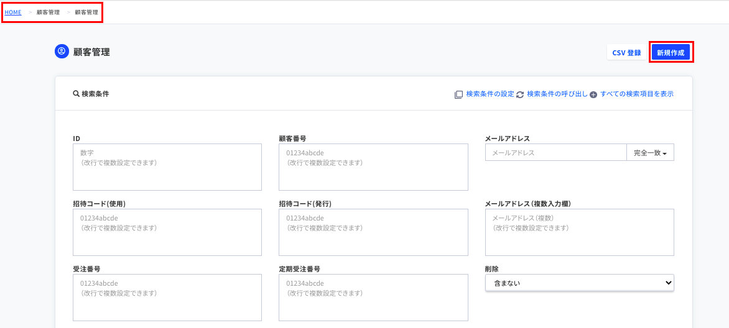Image resolution: width=729 pixels, height=328 pixels.
Task: Select the メールアドレス single-line input
Action: point(555,153)
